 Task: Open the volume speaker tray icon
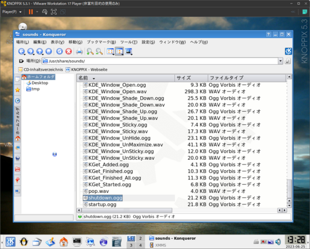click(278, 241)
